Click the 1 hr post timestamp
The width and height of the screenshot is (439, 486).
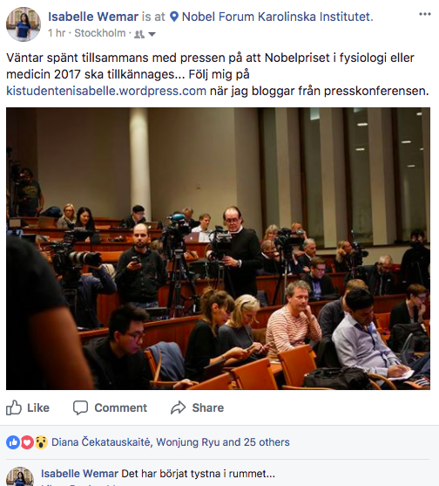(57, 33)
